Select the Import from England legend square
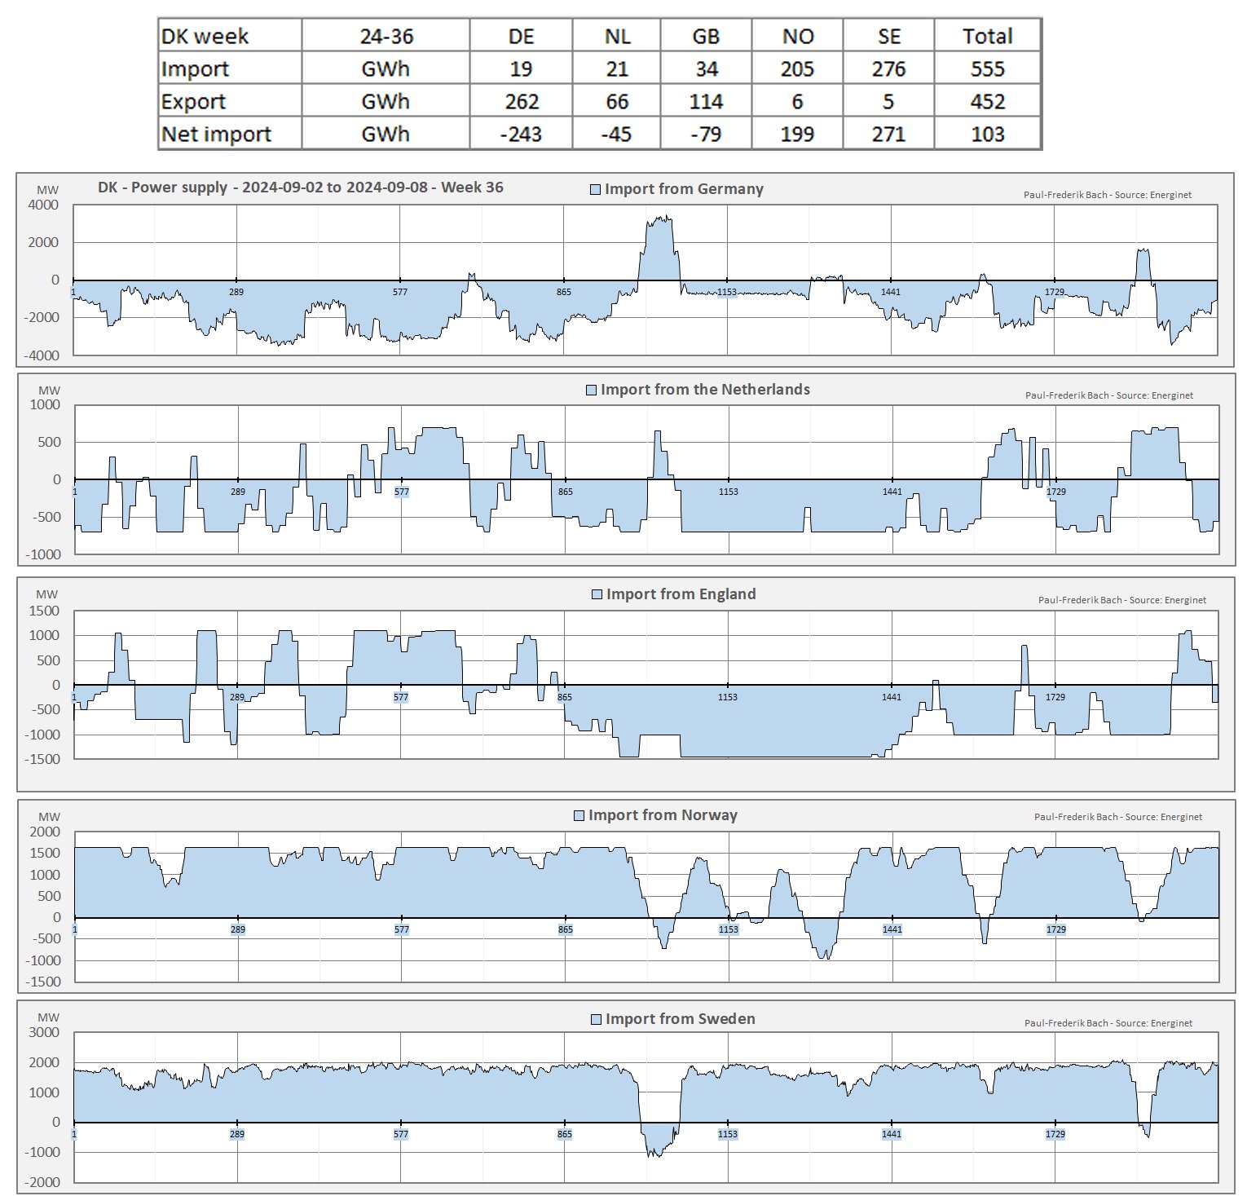Screen dimensions: 1247x1196 (597, 594)
